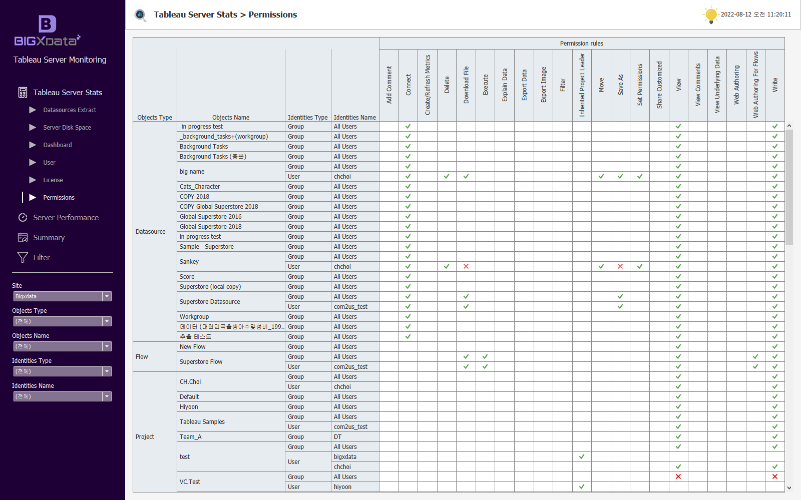Go to the Dashboard page
Screen dimensions: 801x500
coord(58,145)
